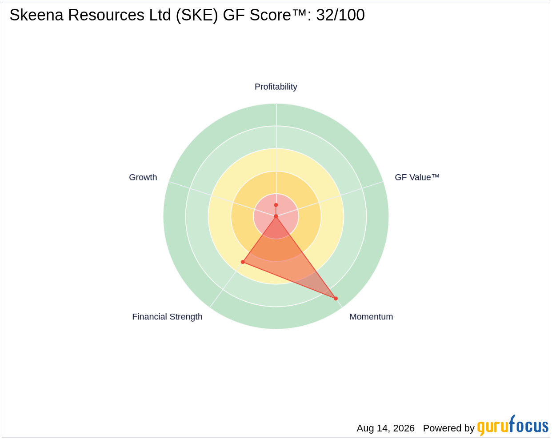Click the Aug 14, 2026 date text
This screenshot has height=439, width=552.
coord(385,428)
